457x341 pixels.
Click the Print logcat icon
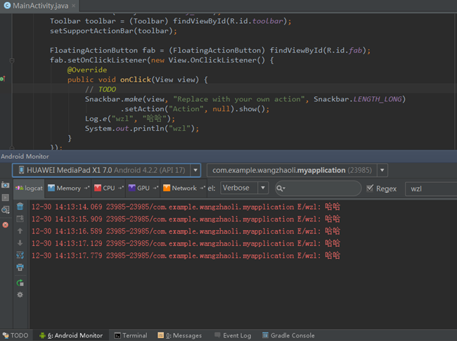(x=20, y=267)
